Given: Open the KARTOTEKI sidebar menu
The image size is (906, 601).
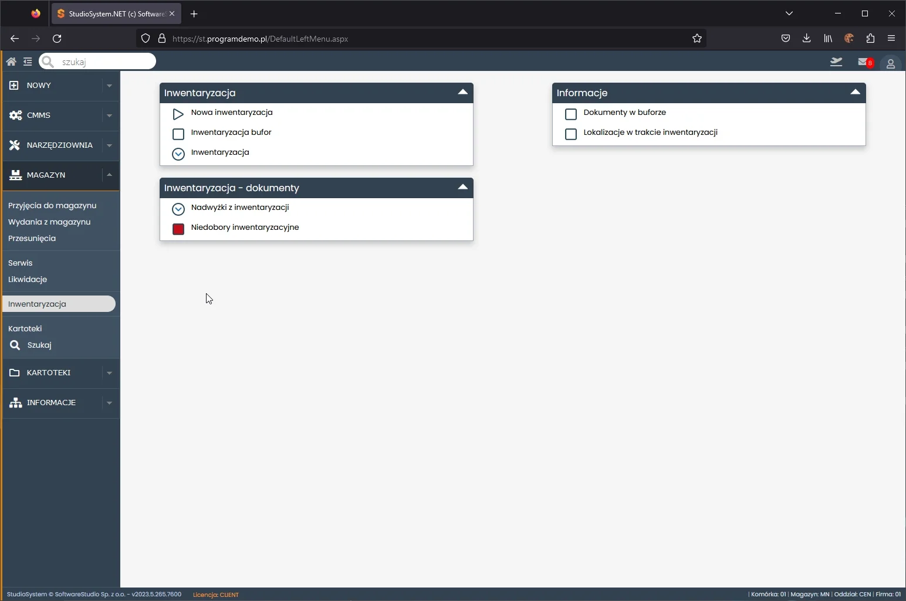Looking at the screenshot, I should pyautogui.click(x=48, y=373).
